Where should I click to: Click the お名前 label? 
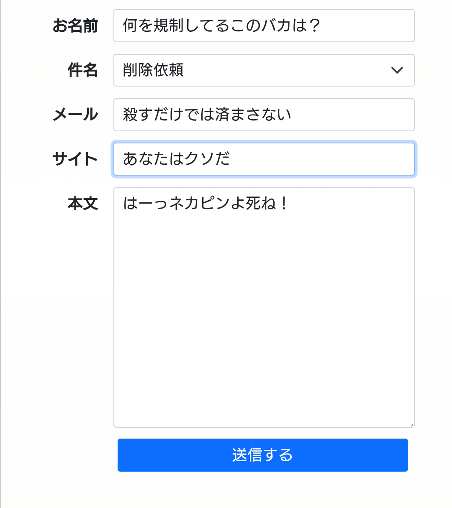coord(75,26)
